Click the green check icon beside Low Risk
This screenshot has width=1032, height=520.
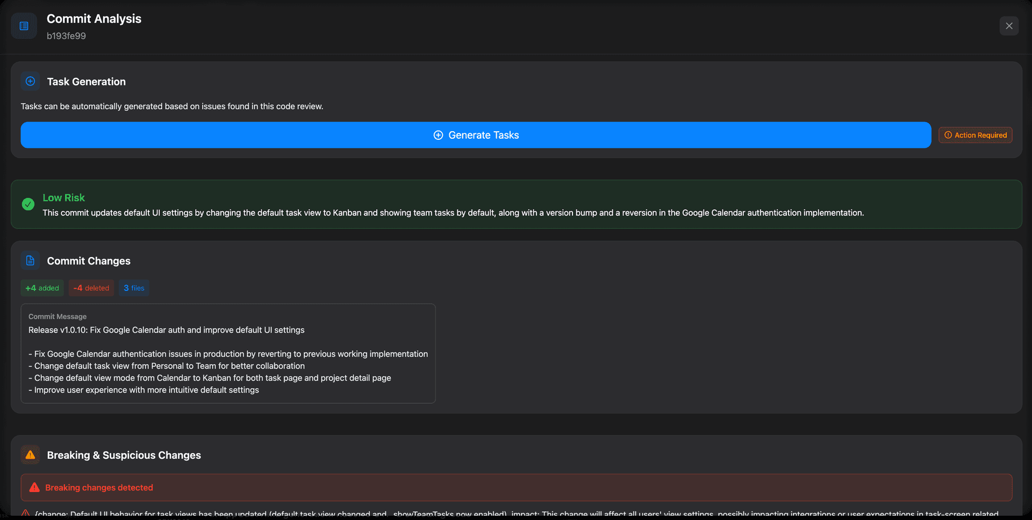[28, 204]
